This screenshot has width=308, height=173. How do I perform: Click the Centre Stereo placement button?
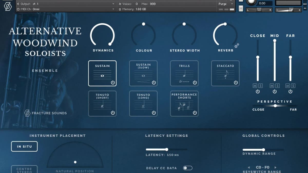click(x=24, y=169)
